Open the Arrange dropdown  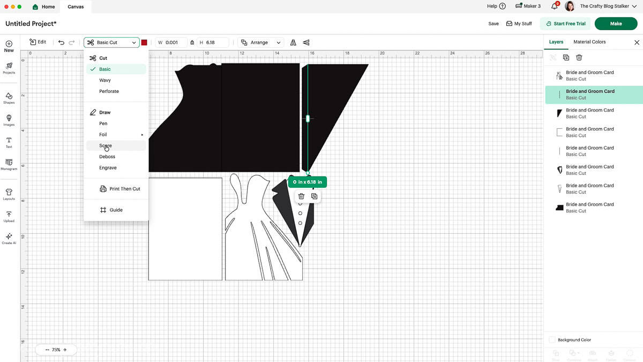point(262,42)
